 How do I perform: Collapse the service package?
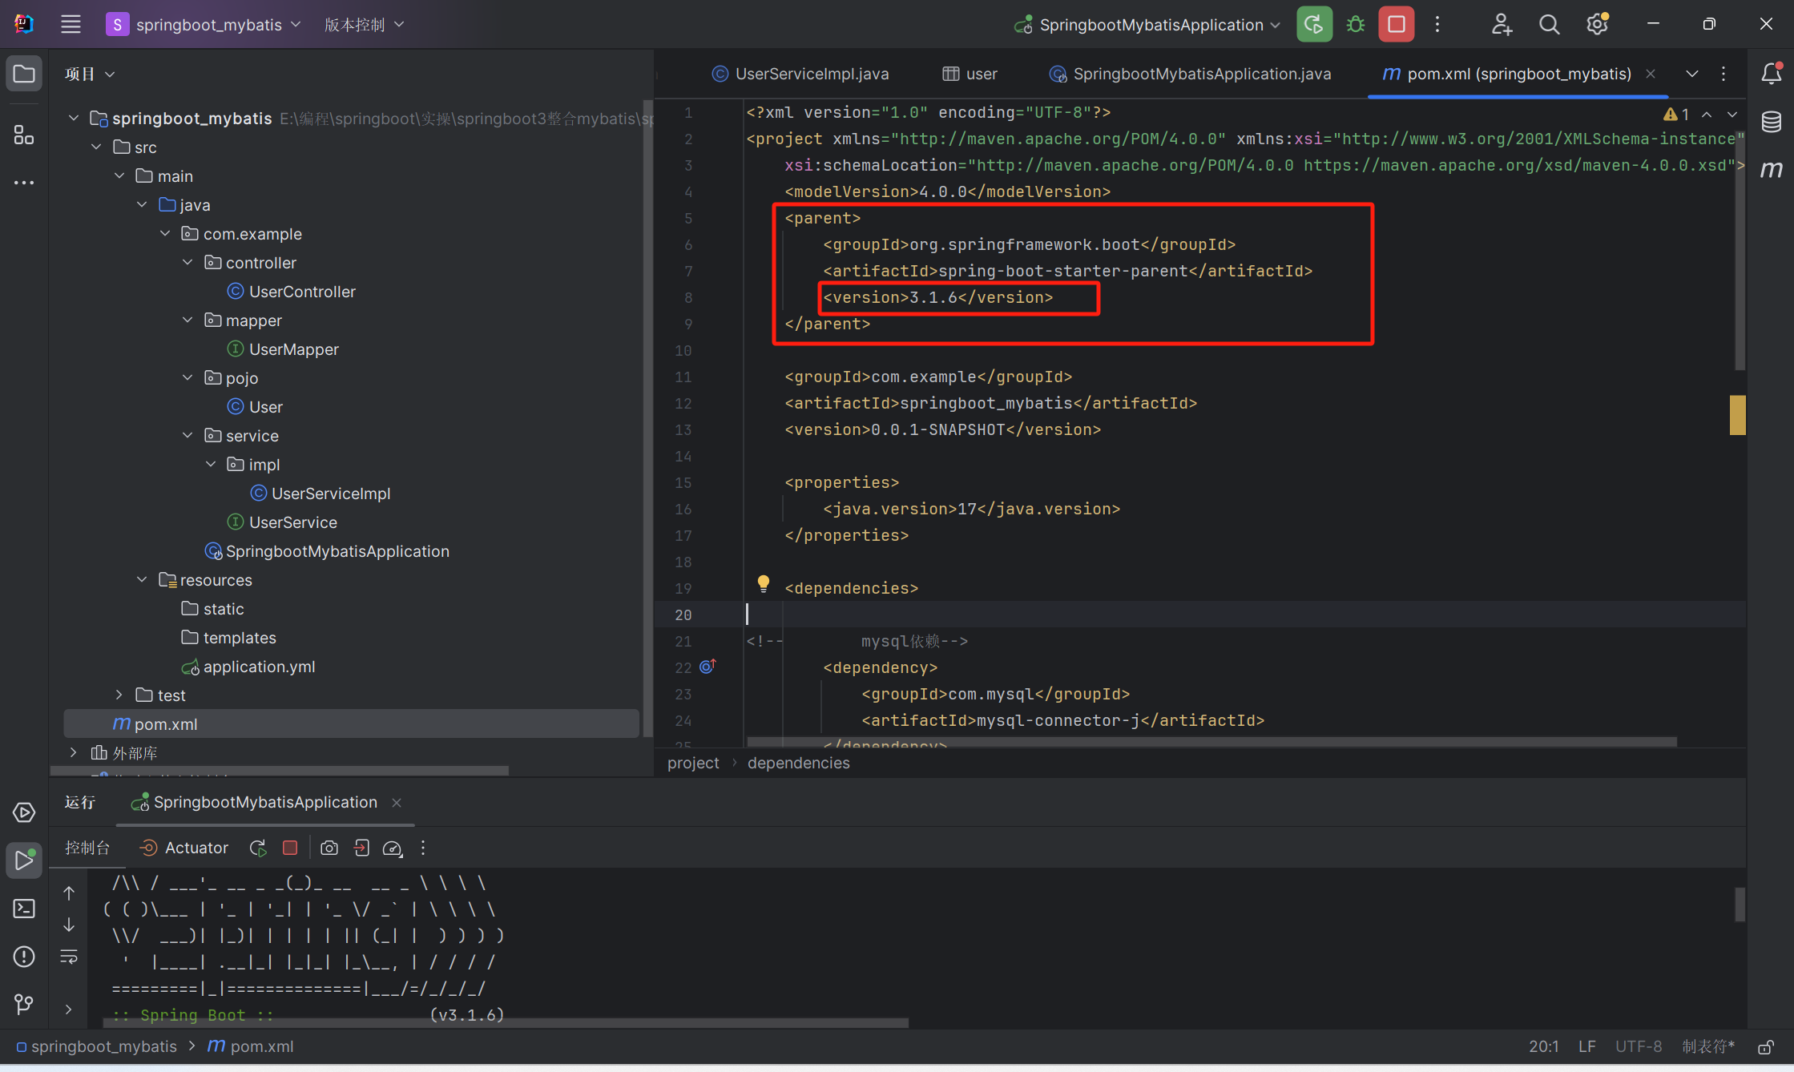click(x=187, y=435)
